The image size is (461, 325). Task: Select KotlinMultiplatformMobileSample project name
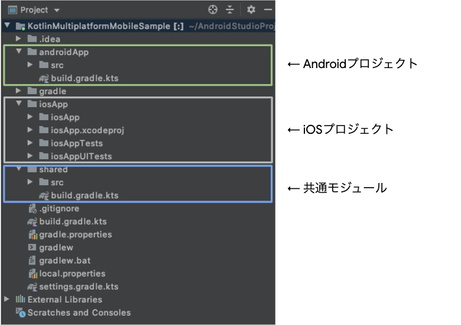click(x=99, y=26)
